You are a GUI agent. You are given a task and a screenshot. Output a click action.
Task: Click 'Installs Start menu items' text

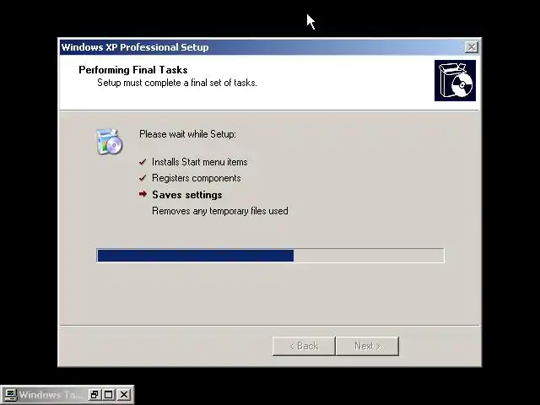[x=200, y=162]
